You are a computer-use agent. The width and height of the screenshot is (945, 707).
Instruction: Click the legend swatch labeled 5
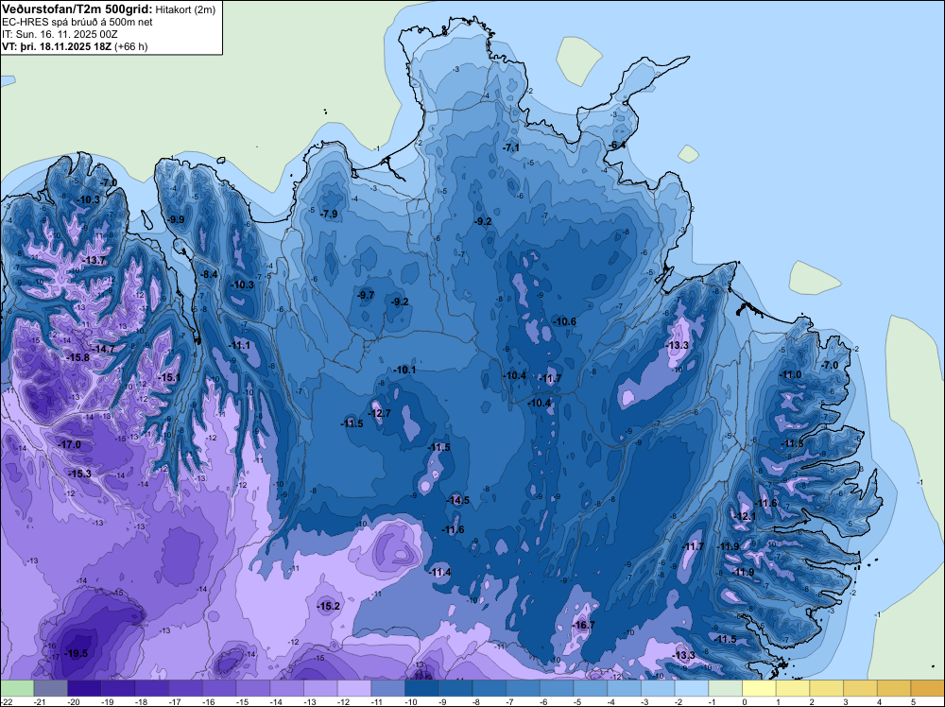pos(928,688)
